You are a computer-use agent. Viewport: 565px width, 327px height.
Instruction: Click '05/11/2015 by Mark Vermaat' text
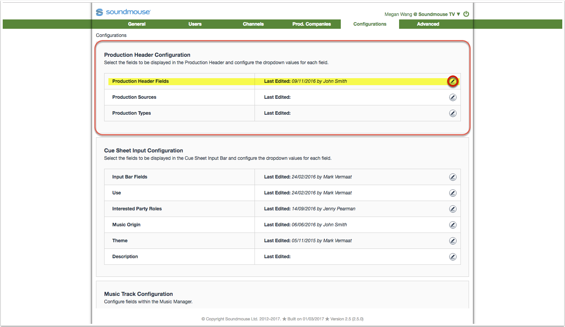(322, 241)
